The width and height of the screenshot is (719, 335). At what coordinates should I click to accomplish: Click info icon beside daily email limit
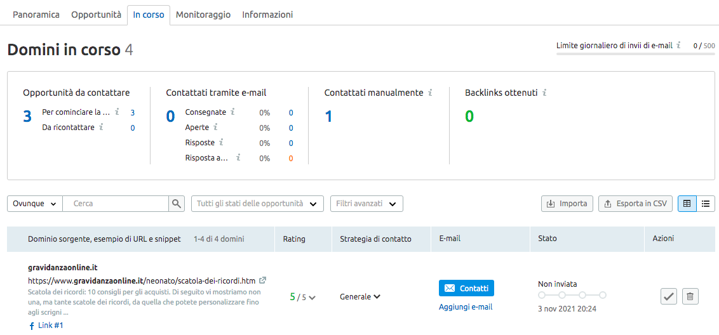pyautogui.click(x=678, y=46)
